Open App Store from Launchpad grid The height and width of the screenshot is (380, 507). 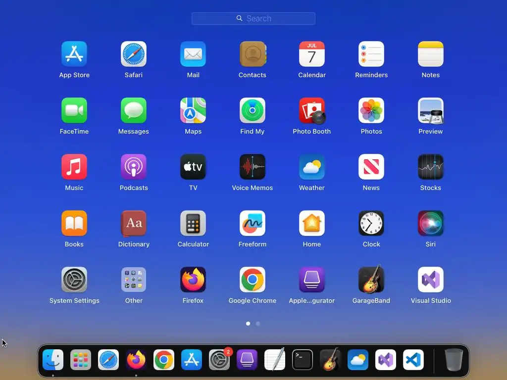pyautogui.click(x=74, y=53)
